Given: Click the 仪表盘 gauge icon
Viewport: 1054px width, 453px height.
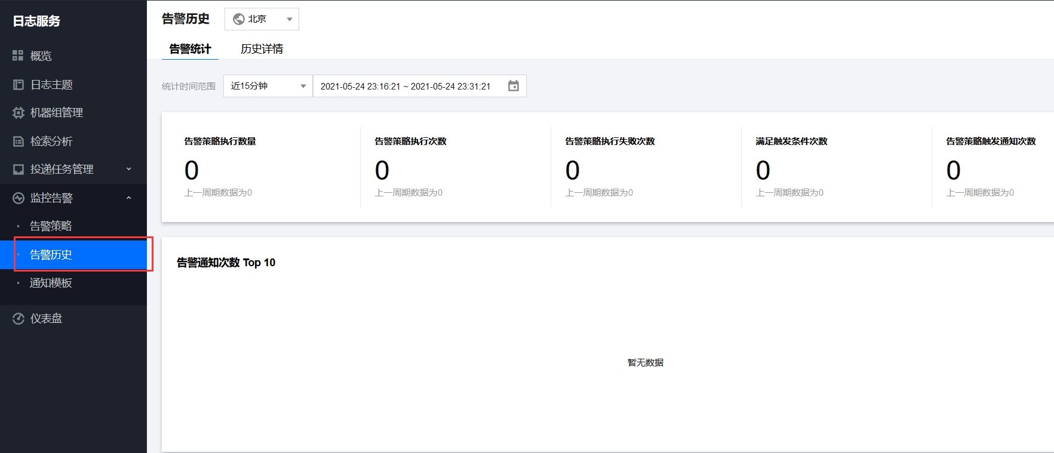Looking at the screenshot, I should click(18, 319).
